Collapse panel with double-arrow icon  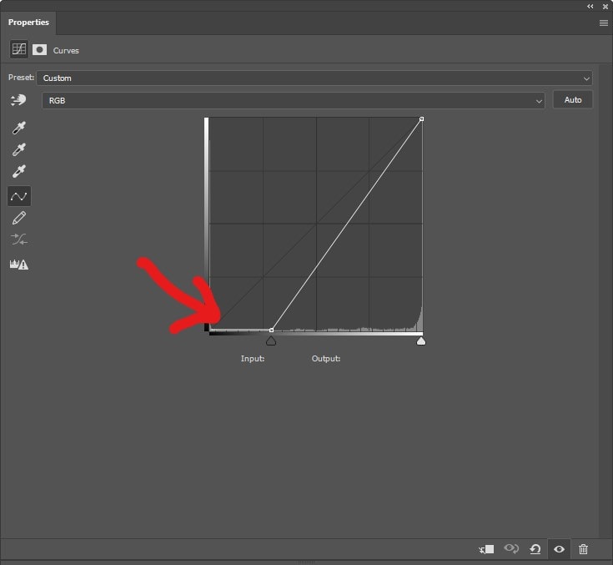590,7
